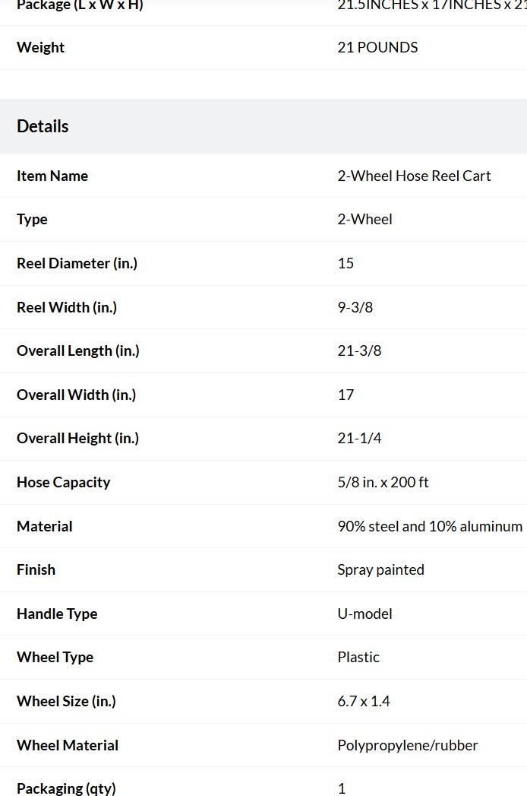Click the 2-Wheel Hose Reel Cart value
Screen dimensions: 527x796
pos(414,176)
